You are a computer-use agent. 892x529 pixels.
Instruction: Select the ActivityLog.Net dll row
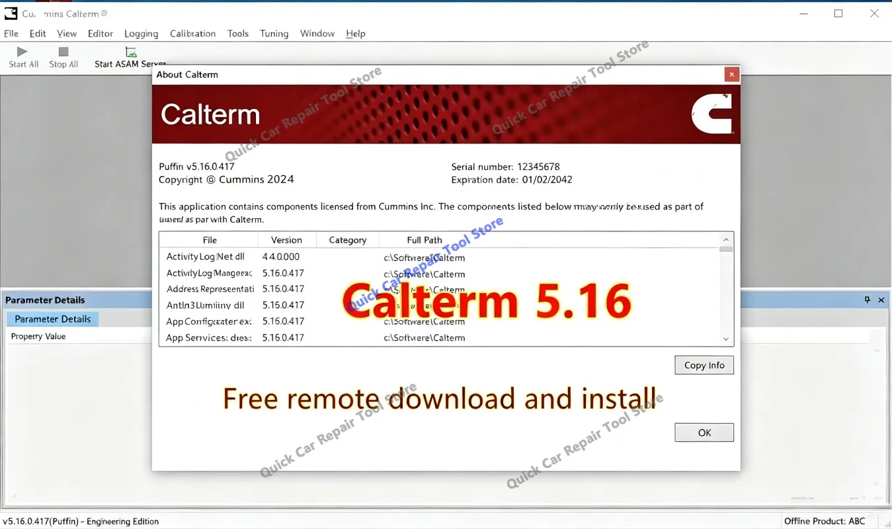(439, 257)
